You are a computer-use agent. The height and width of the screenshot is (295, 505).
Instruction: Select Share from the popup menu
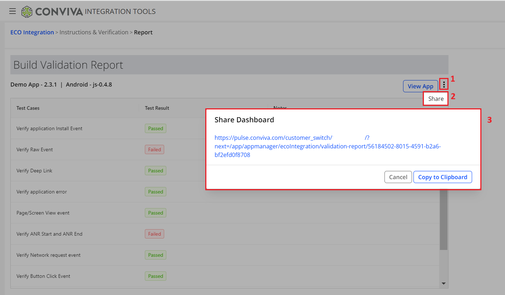coord(436,99)
